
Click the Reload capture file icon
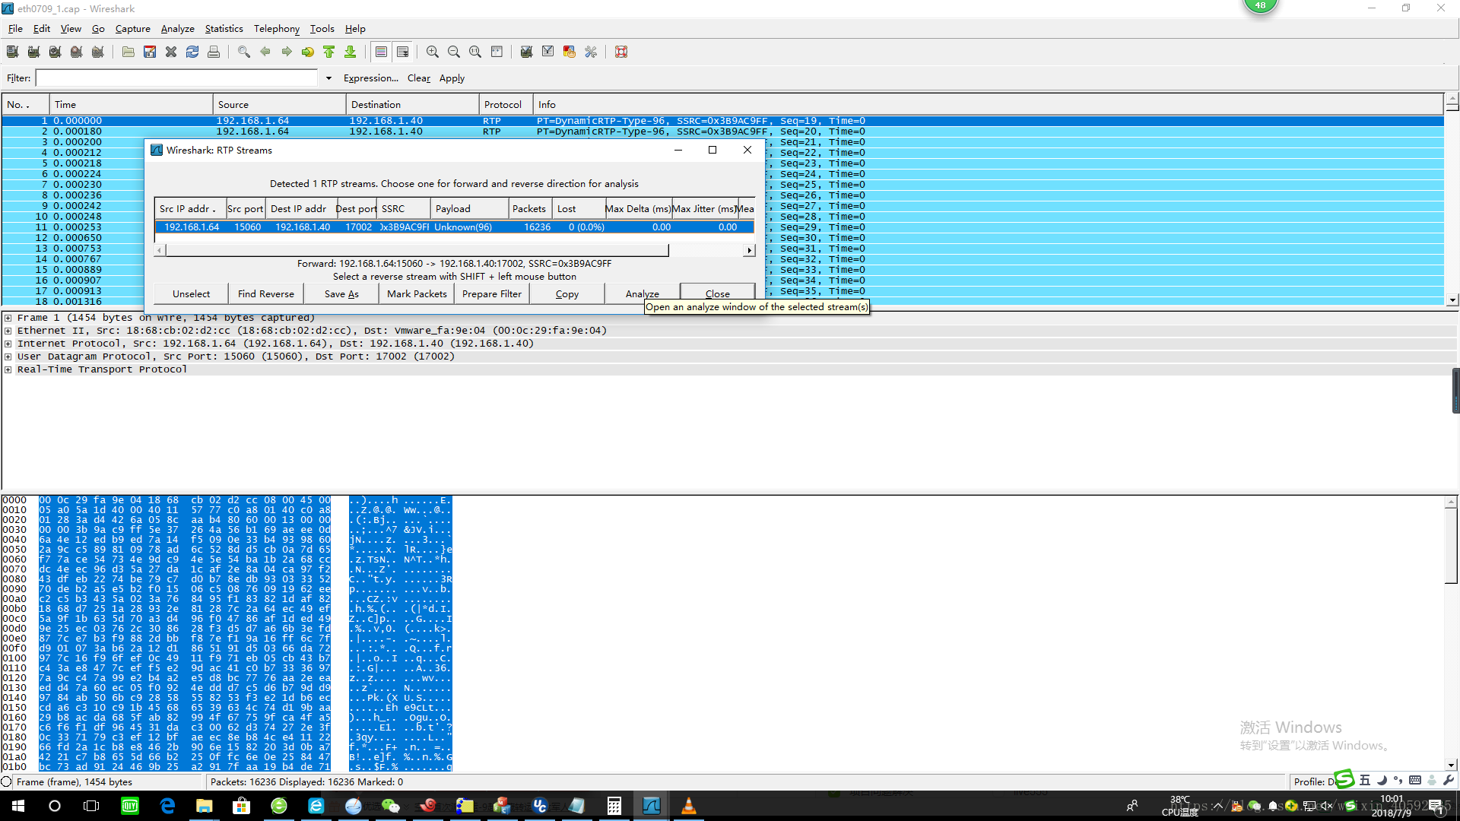coord(192,52)
